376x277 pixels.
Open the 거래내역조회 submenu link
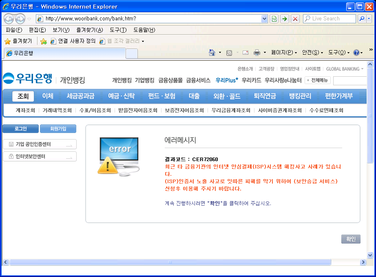pyautogui.click(x=57, y=110)
